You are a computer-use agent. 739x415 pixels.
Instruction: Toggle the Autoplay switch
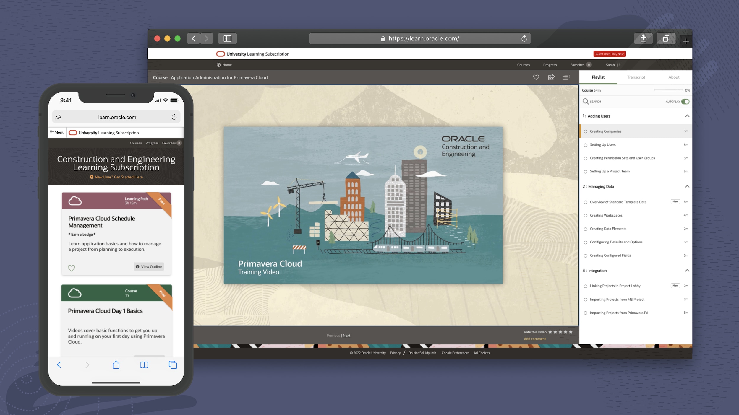pos(685,102)
